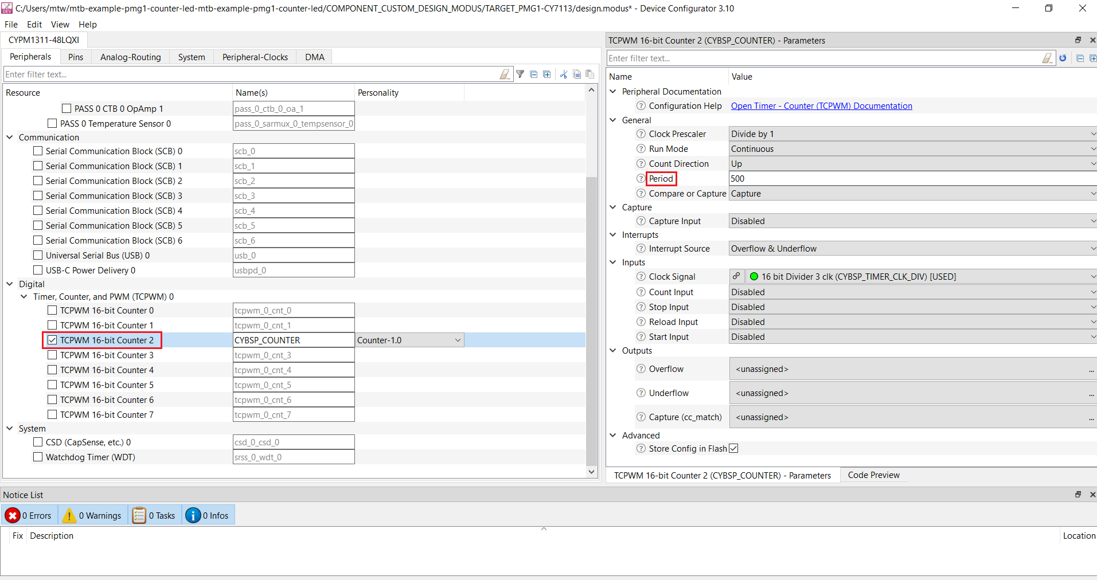
Task: Collapse all peripherals tree rows icon
Action: pyautogui.click(x=533, y=74)
